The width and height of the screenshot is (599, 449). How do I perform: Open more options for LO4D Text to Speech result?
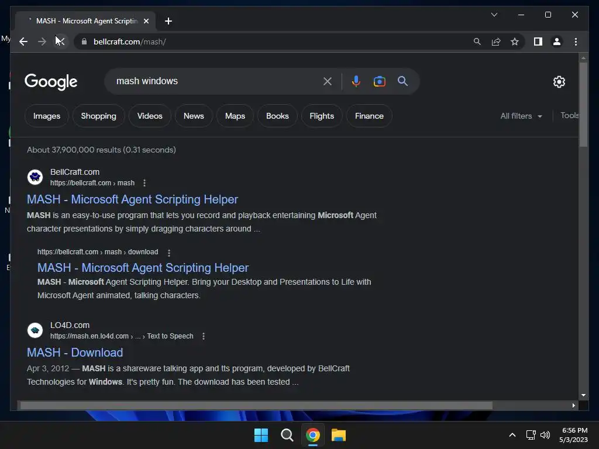tap(203, 336)
